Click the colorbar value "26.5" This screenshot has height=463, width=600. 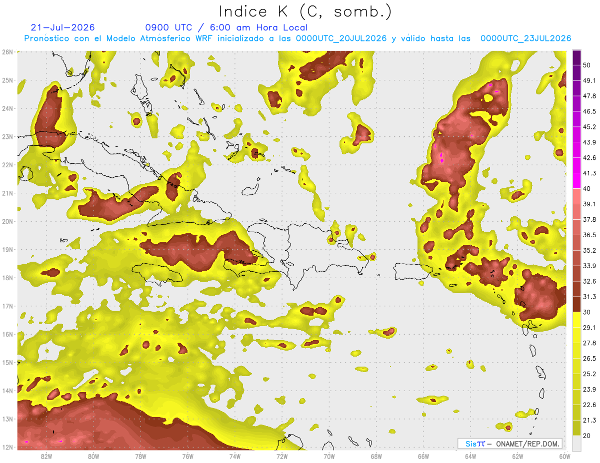pyautogui.click(x=589, y=359)
